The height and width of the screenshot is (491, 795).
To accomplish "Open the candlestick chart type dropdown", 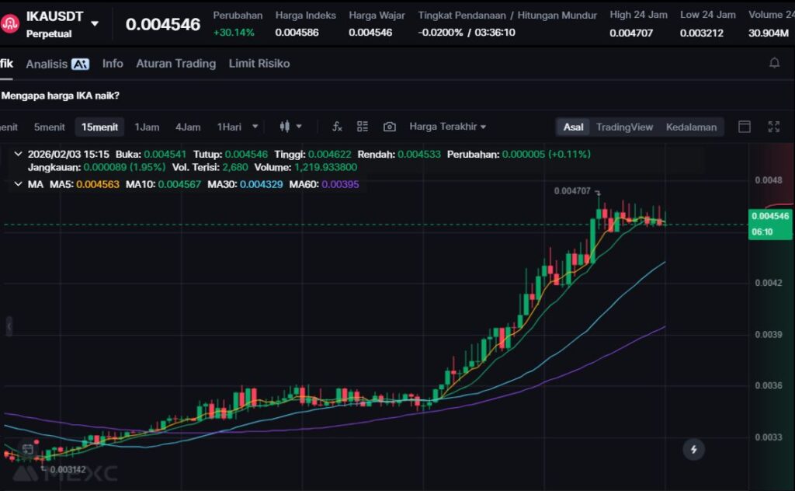I will coord(290,127).
